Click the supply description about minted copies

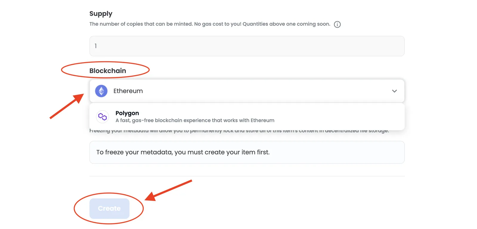[210, 24]
